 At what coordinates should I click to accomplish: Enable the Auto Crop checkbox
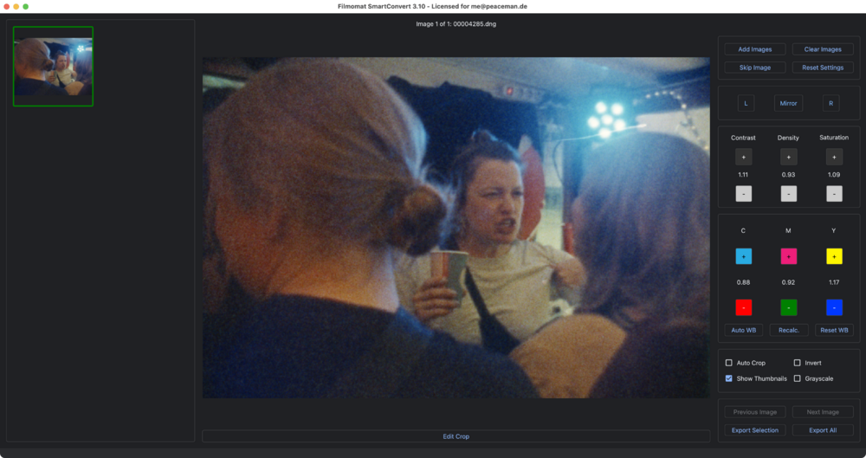[x=729, y=363]
